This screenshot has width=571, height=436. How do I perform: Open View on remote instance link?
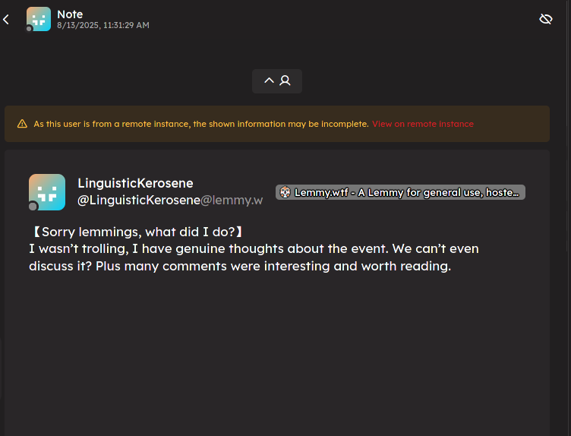(423, 124)
